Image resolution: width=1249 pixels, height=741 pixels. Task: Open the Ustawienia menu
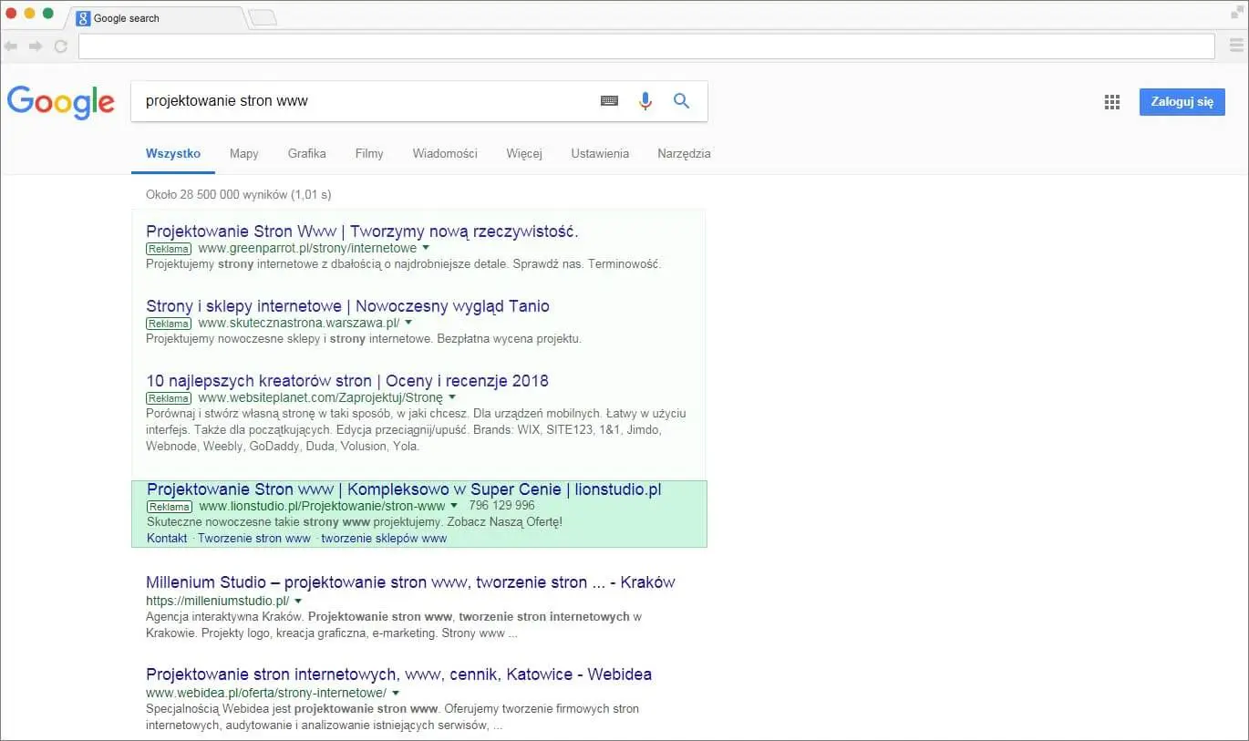tap(599, 153)
